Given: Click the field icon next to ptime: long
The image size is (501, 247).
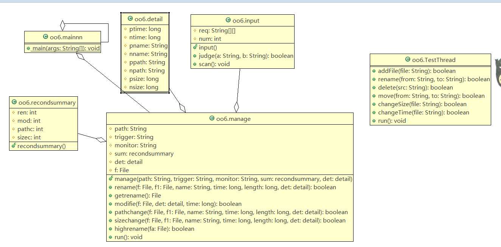Looking at the screenshot, I should 126,29.
